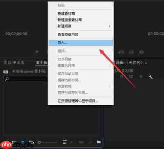Click 在资源管理器中显示项目... entry
164x149 pixels.
pos(81,101)
